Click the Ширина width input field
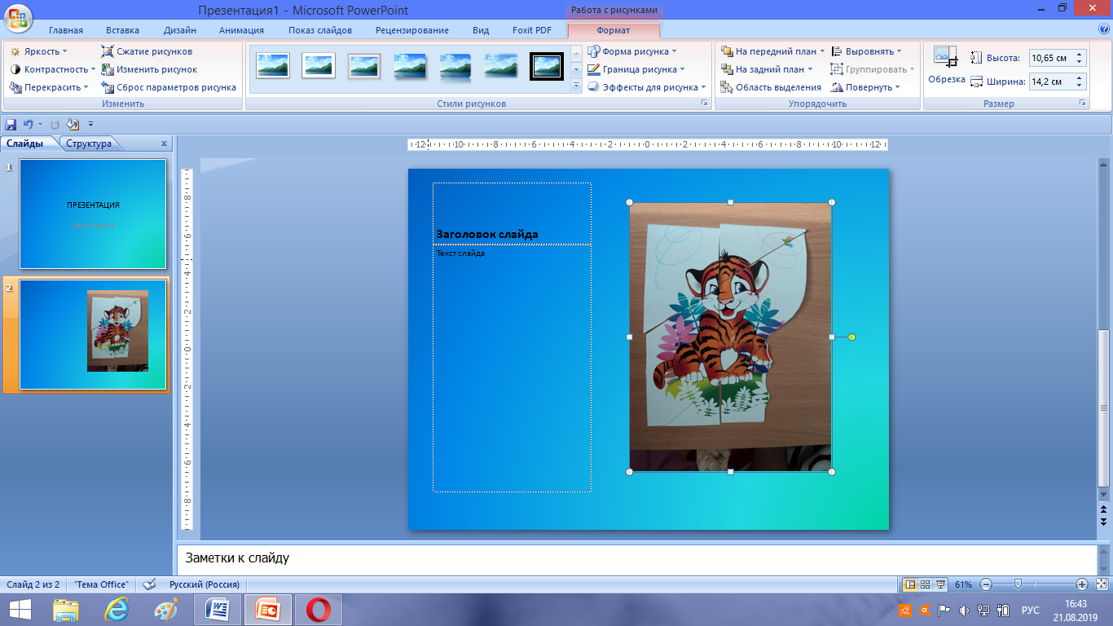The width and height of the screenshot is (1113, 626). point(1058,82)
